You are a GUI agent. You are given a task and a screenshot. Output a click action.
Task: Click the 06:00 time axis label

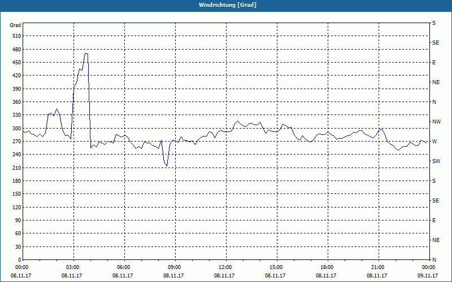coord(123,267)
